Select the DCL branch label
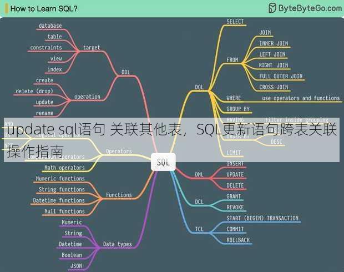The height and width of the screenshot is (272, 344). point(199,202)
